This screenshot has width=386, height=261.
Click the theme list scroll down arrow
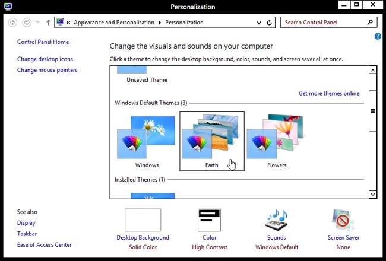point(373,195)
